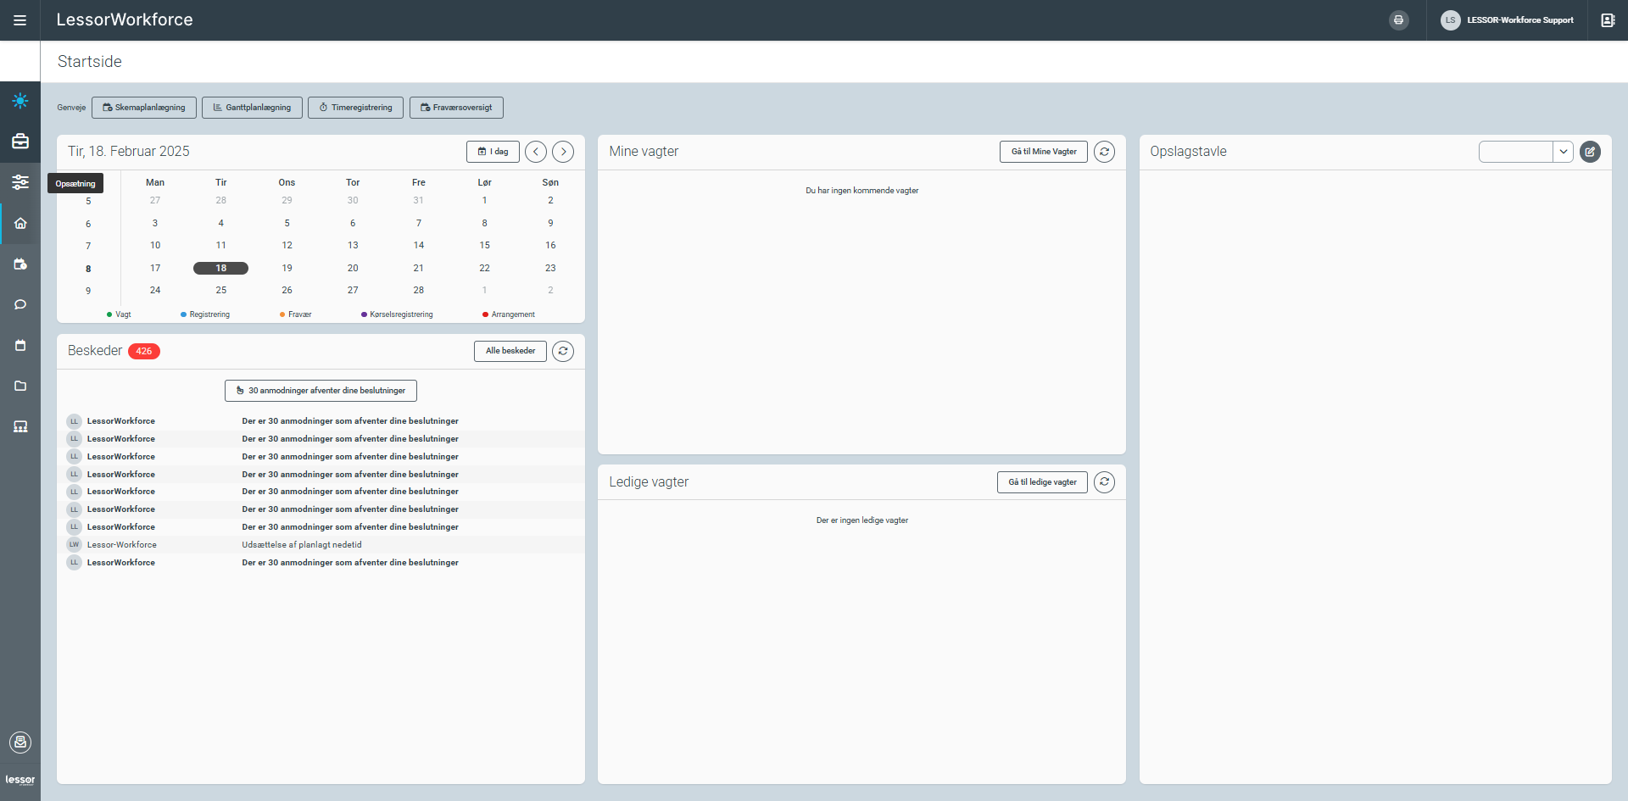Edit the Opslagstavle with pencil icon

pyautogui.click(x=1590, y=152)
